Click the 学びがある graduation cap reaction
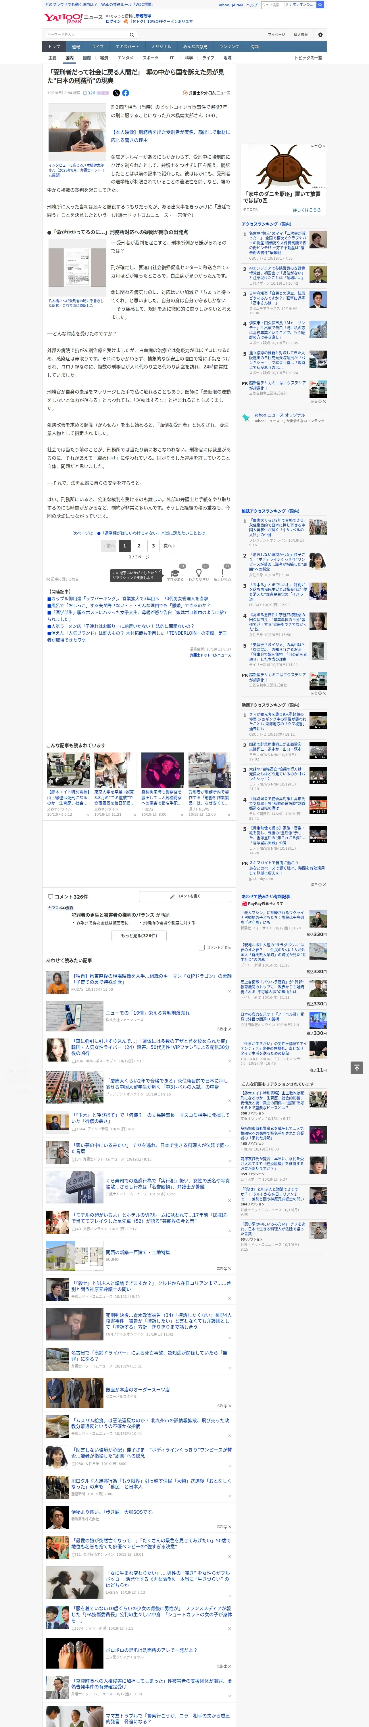The image size is (369, 1727). (x=176, y=575)
